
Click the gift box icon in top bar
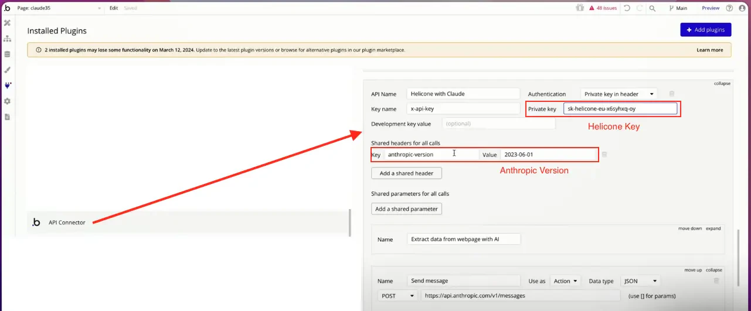point(580,8)
